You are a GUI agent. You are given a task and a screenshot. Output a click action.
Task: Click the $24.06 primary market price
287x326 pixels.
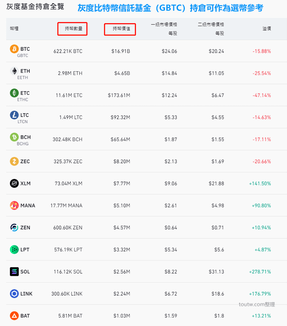point(169,51)
